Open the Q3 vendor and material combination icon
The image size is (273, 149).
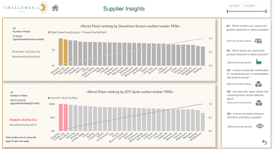258,84
